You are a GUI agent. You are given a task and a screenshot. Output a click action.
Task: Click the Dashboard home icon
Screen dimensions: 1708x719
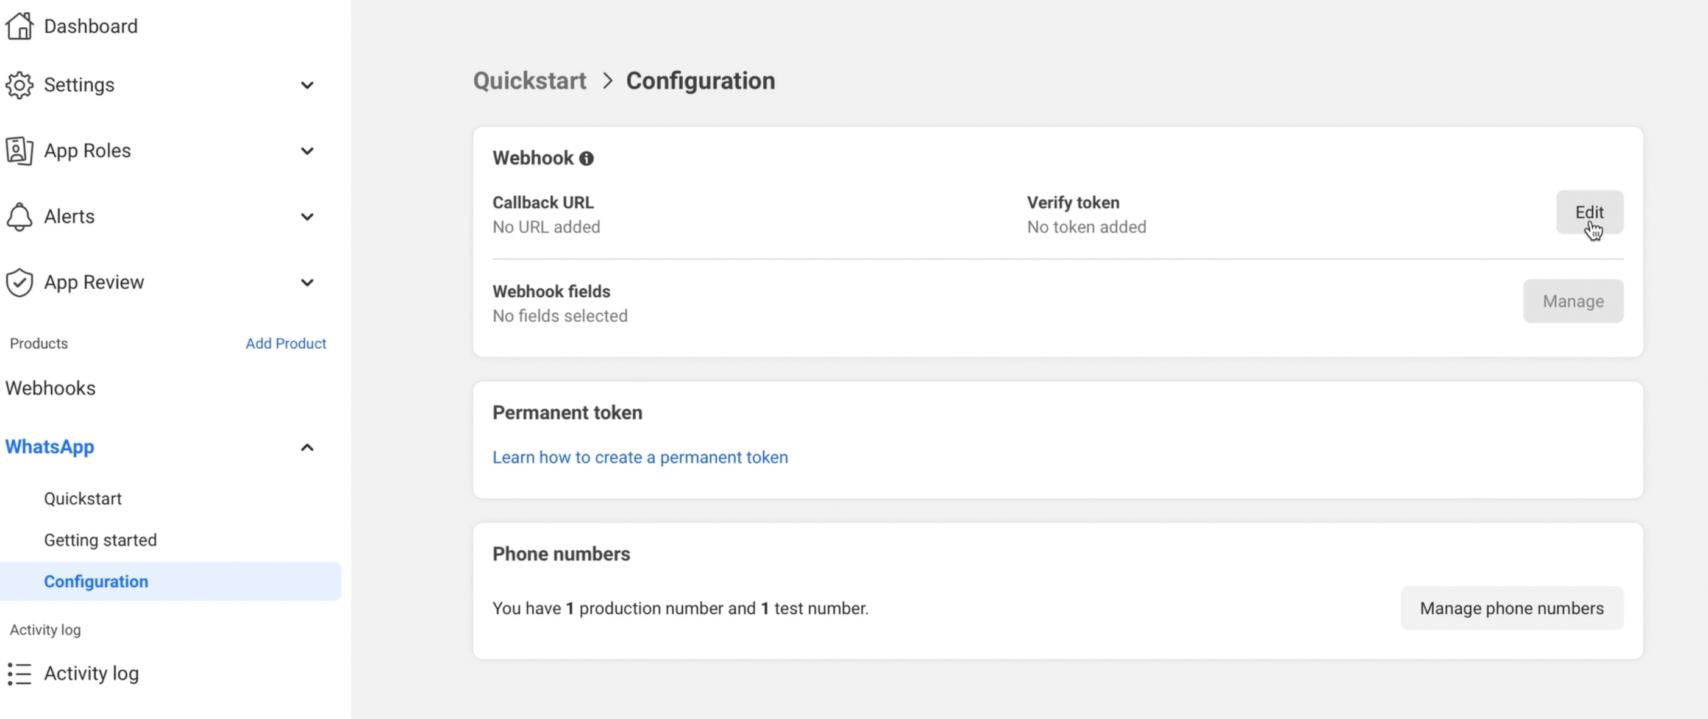(20, 27)
